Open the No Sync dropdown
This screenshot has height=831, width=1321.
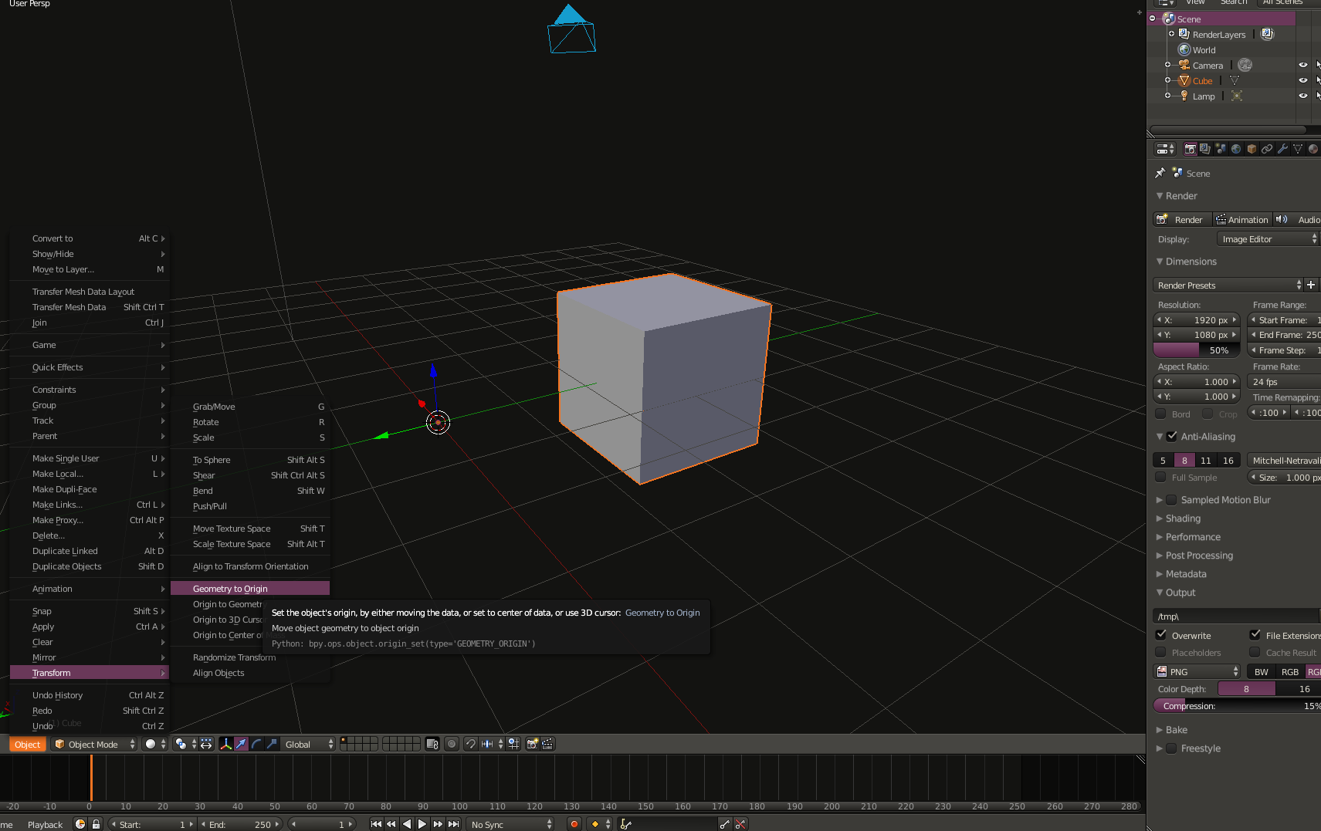pyautogui.click(x=510, y=824)
